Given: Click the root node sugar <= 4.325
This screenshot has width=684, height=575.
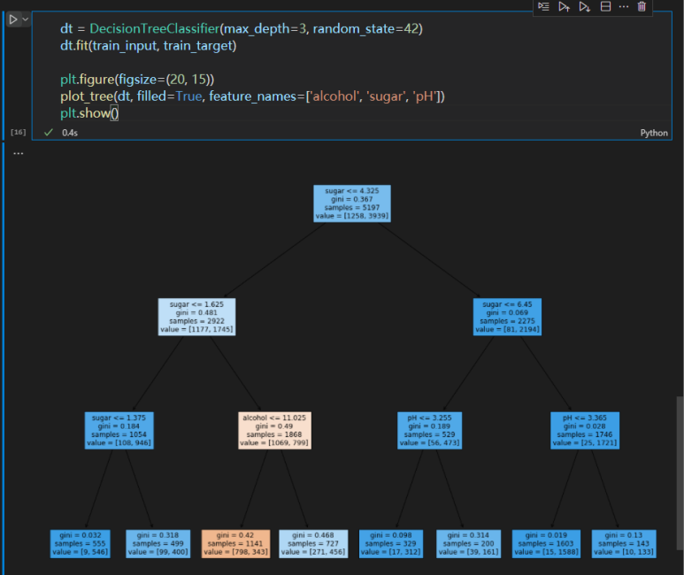Looking at the screenshot, I should pos(352,203).
